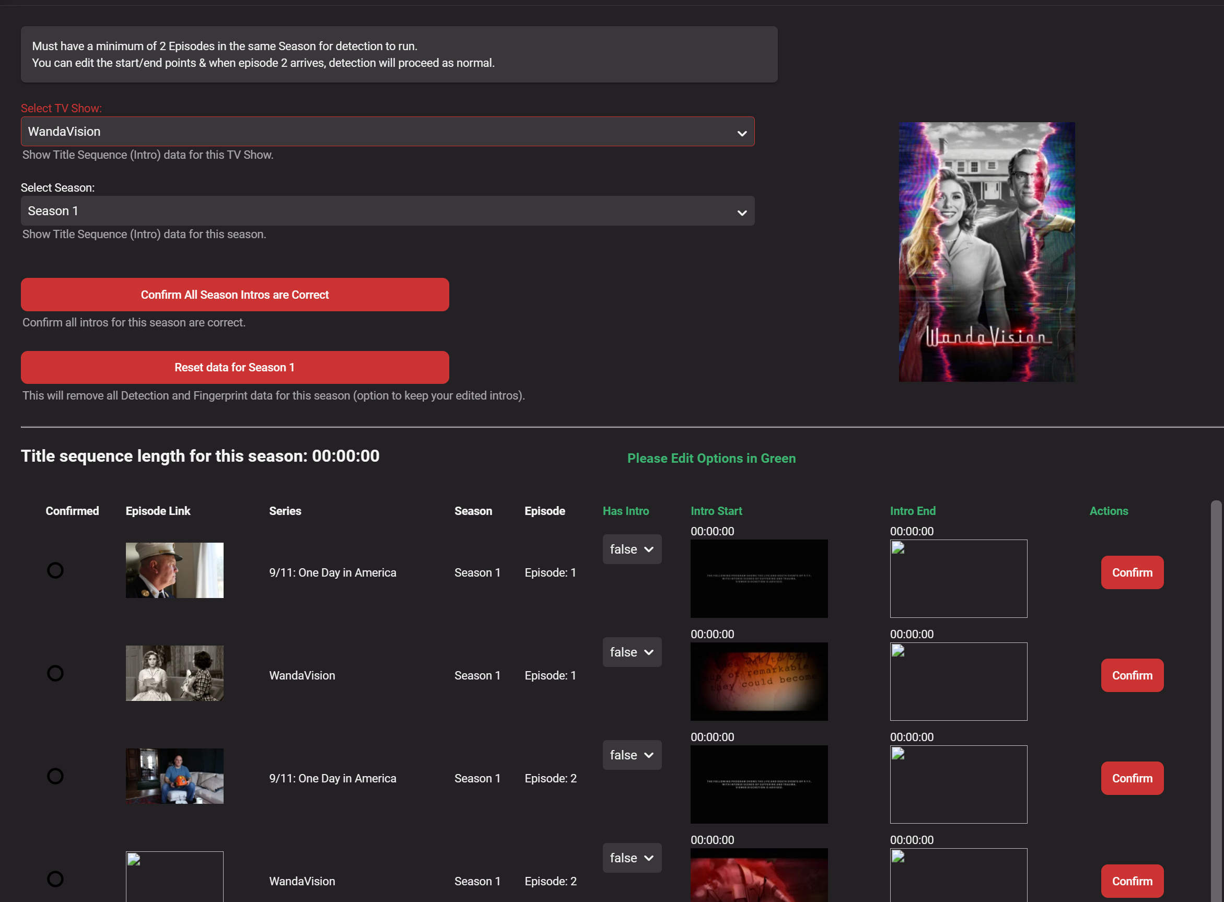The image size is (1224, 902).
Task: Click Intro End time of WandaVision Episode 1
Action: click(912, 635)
